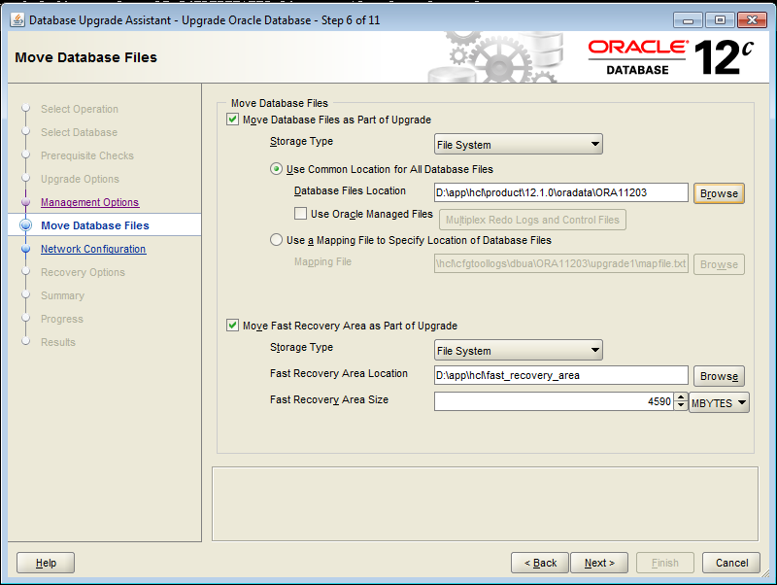The height and width of the screenshot is (585, 777).
Task: Open Network Configuration step
Action: 92,249
